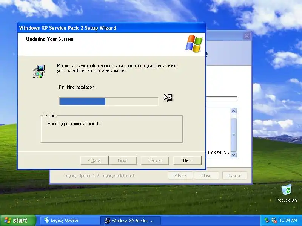Click 'Legacy Update 1.9 - legacyupdate.net' footer text
This screenshot has width=302, height=226.
99,176
